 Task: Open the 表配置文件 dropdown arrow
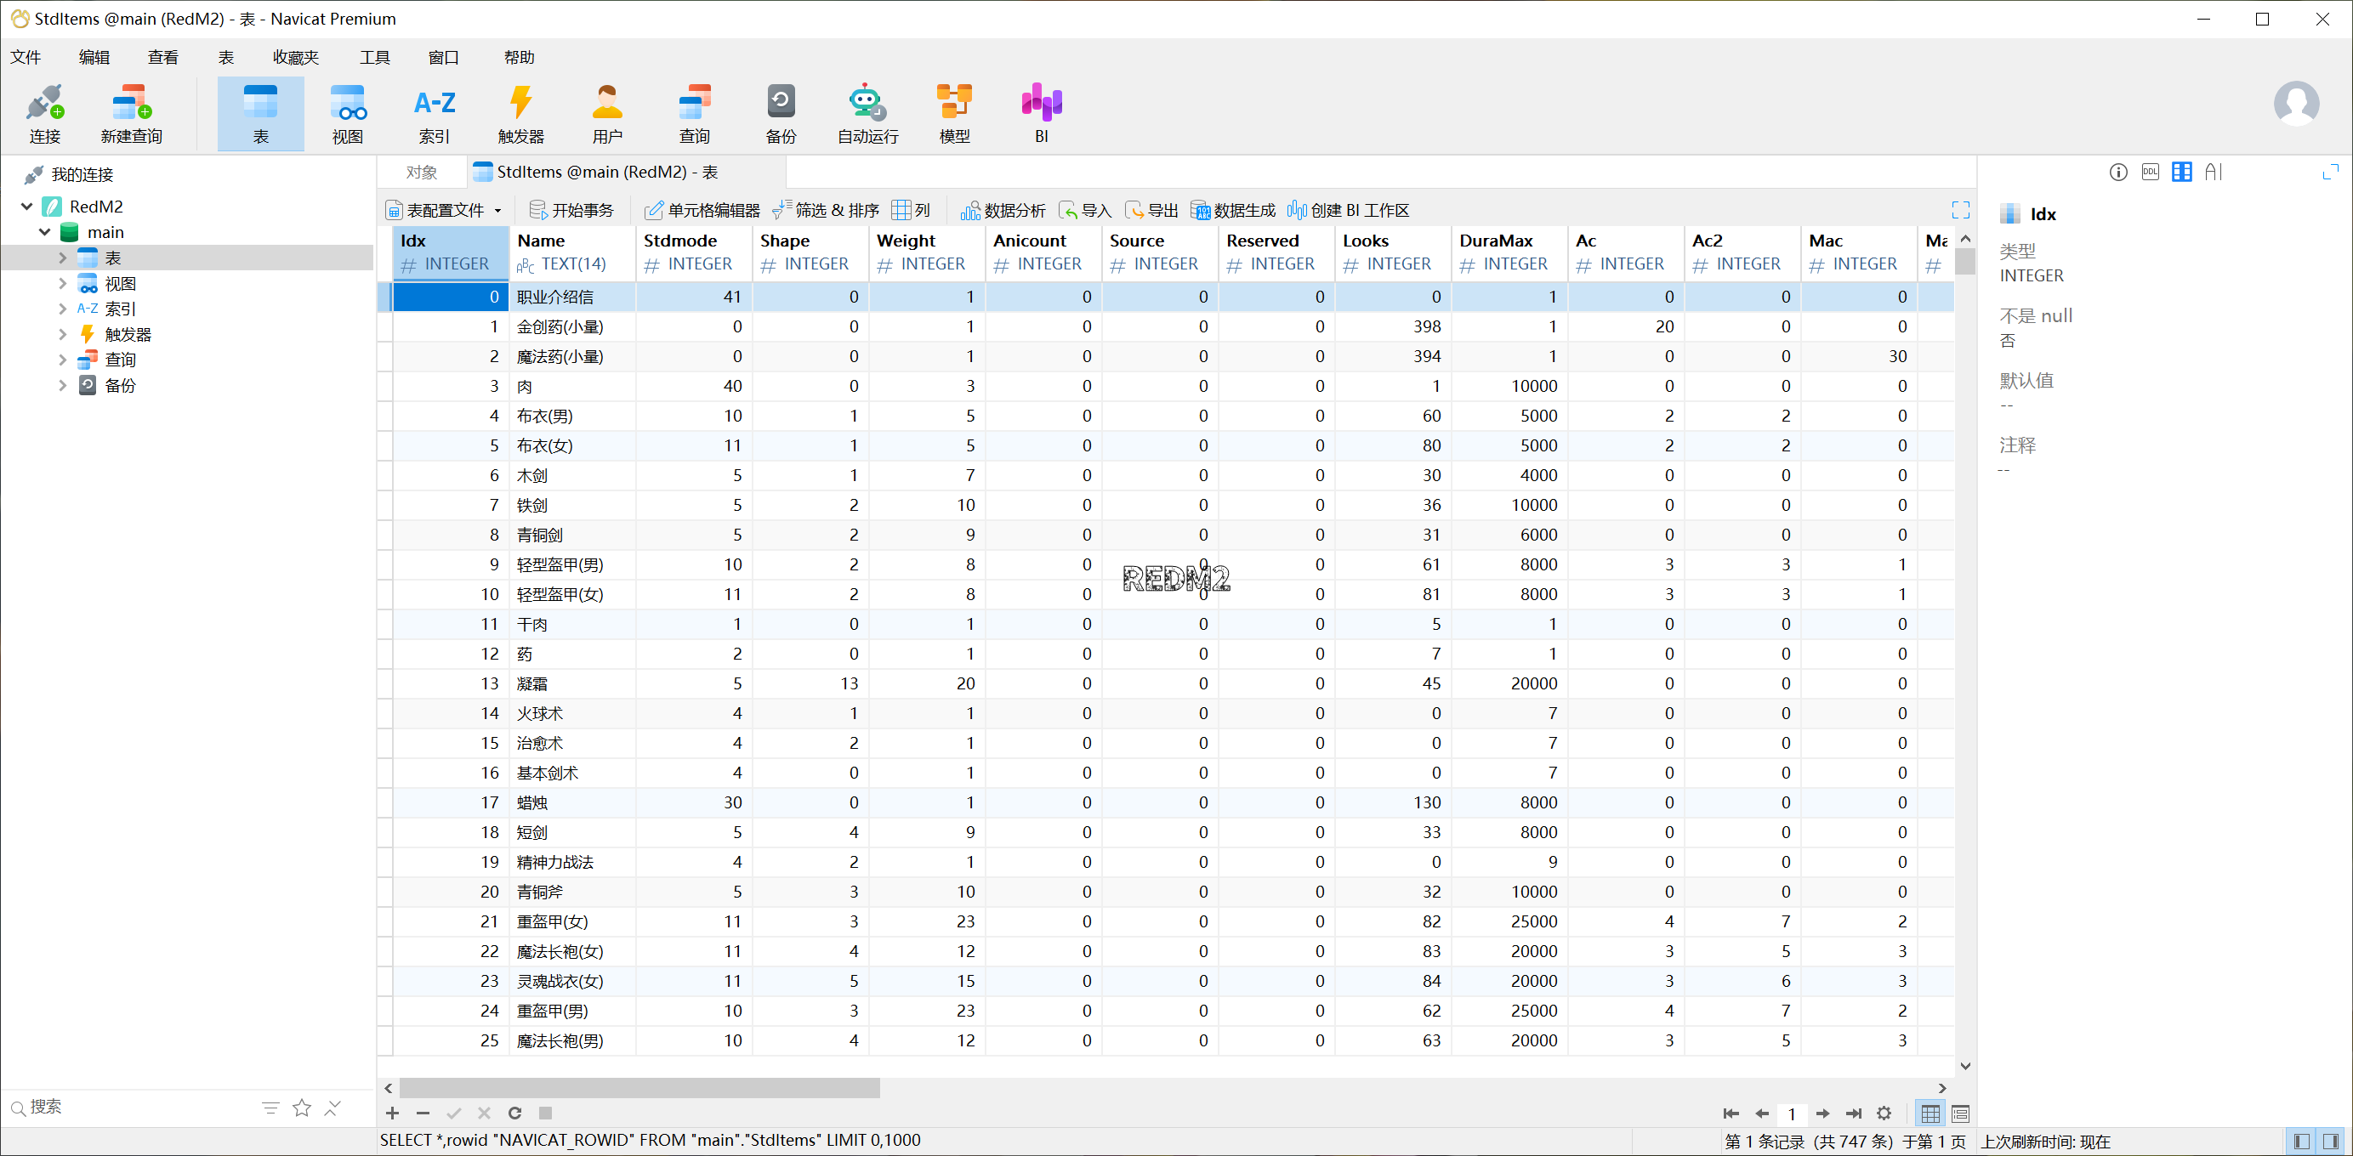[x=497, y=211]
